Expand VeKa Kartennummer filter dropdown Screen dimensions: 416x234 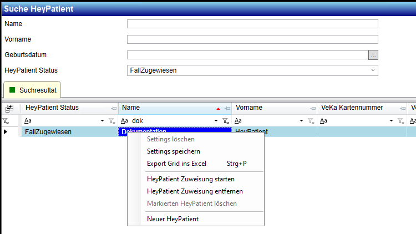[391, 121]
